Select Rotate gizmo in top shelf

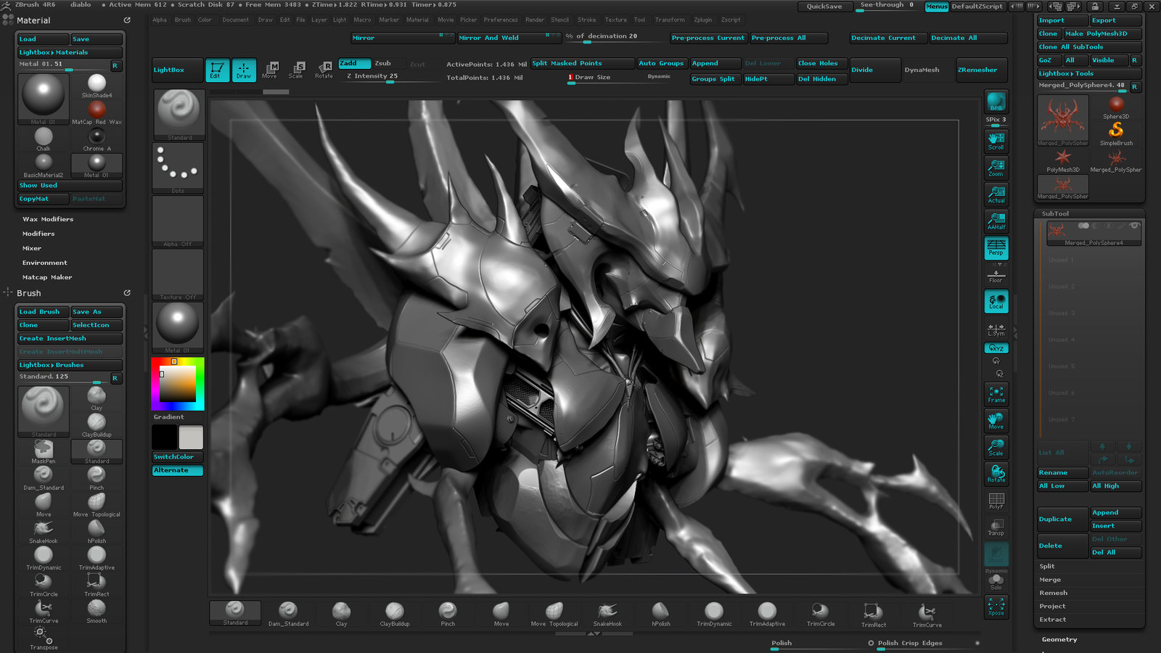click(324, 70)
